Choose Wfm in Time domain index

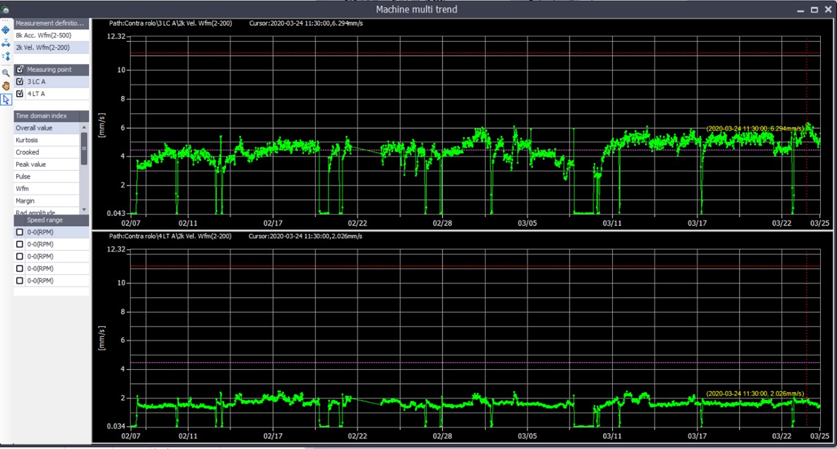[x=47, y=189]
